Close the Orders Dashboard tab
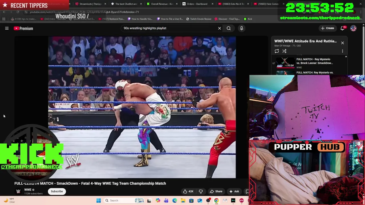Viewport: 365px width, 205px height. pyautogui.click(x=212, y=4)
